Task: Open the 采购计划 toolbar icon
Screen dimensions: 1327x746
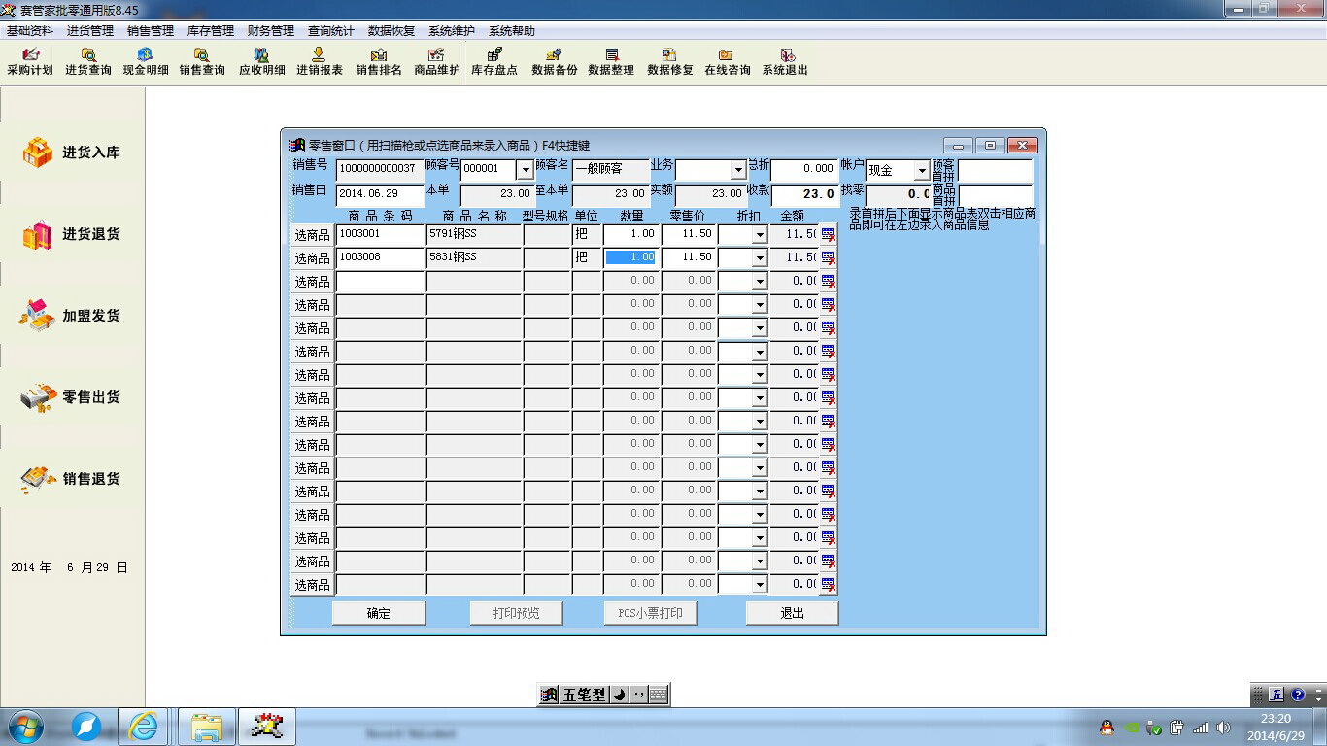Action: 30,62
